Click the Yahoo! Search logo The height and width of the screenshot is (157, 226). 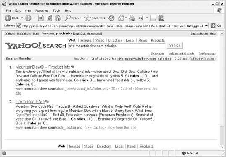tap(35, 46)
